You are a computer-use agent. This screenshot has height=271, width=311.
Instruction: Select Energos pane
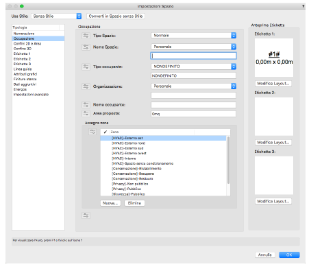pos(38,89)
